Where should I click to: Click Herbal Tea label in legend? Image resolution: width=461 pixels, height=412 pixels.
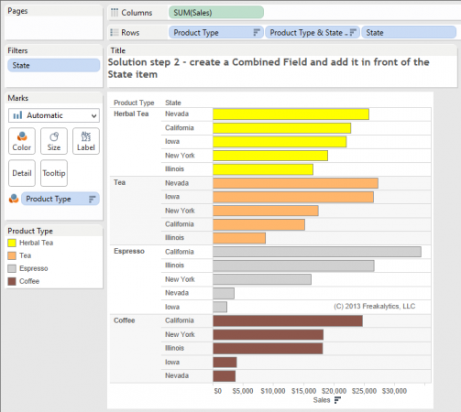[36, 243]
